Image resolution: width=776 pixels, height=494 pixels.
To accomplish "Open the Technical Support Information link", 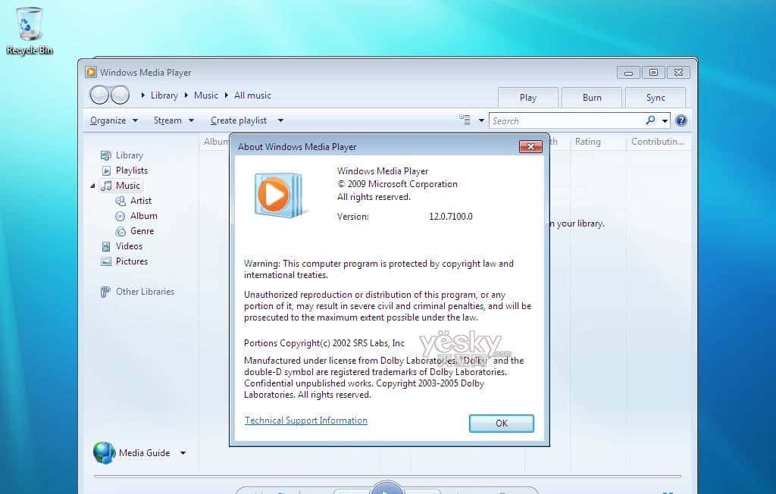I will tap(306, 421).
